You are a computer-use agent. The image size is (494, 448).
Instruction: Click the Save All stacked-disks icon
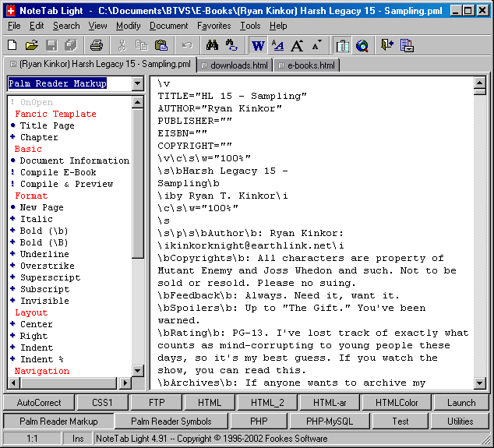click(x=71, y=45)
